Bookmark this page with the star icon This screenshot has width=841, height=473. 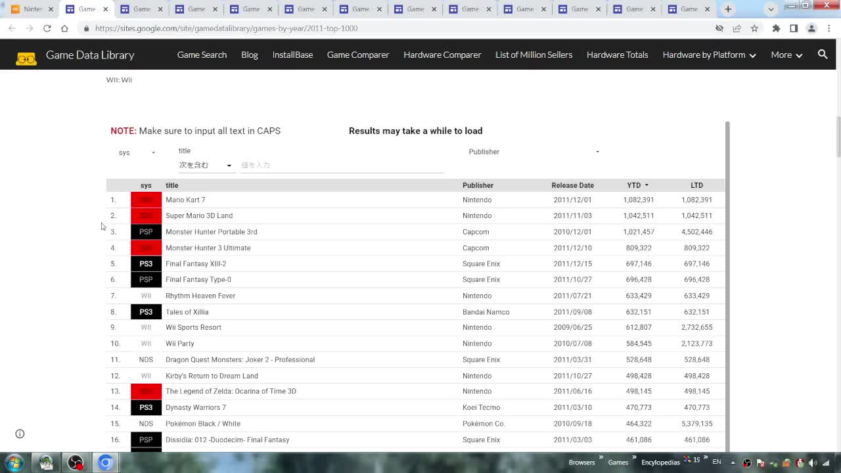pyautogui.click(x=754, y=28)
